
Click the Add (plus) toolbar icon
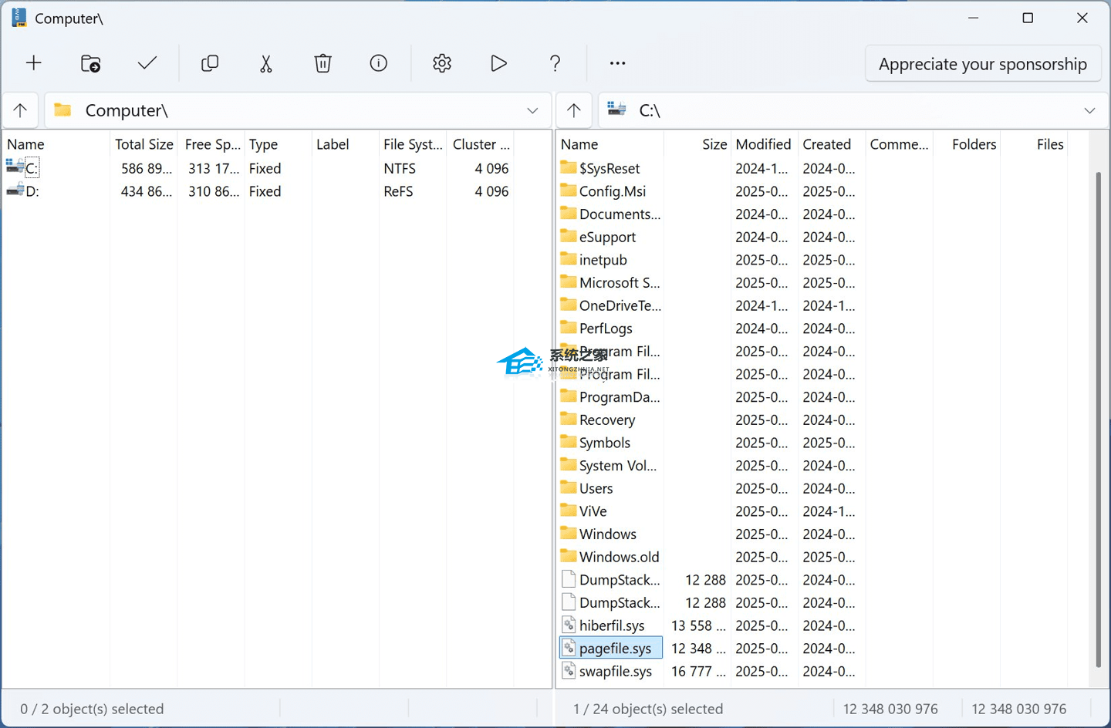pyautogui.click(x=34, y=63)
